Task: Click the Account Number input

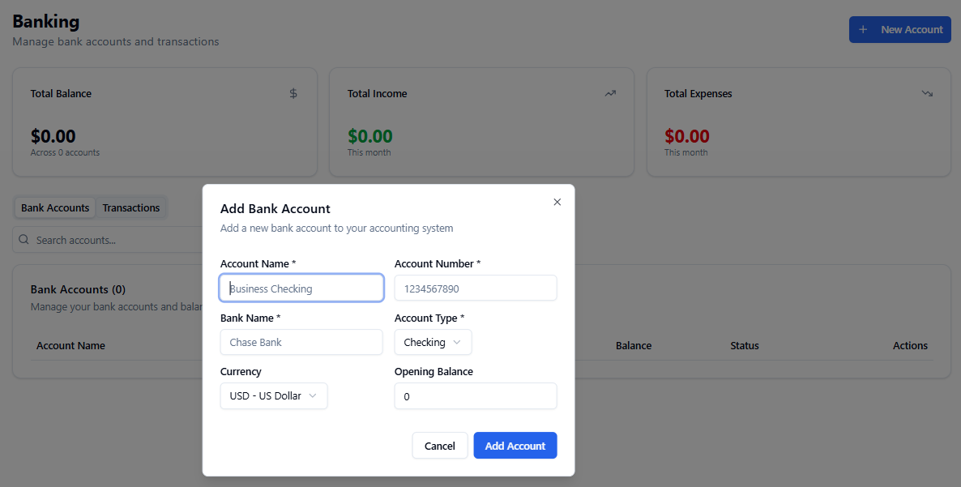Action: pos(476,288)
